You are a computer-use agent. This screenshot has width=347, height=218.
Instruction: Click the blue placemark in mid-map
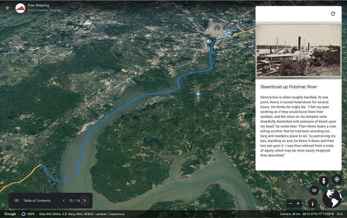[198, 94]
